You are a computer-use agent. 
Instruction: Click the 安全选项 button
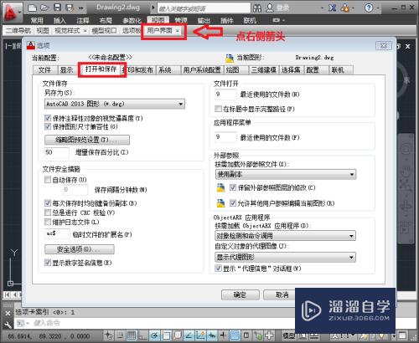(x=80, y=249)
